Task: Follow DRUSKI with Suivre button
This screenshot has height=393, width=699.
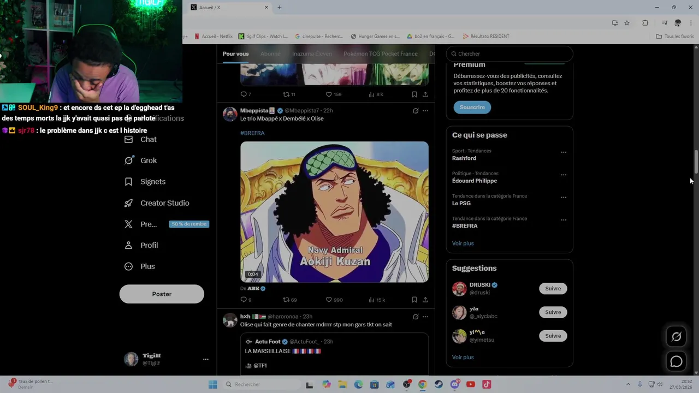Action: coord(553,288)
